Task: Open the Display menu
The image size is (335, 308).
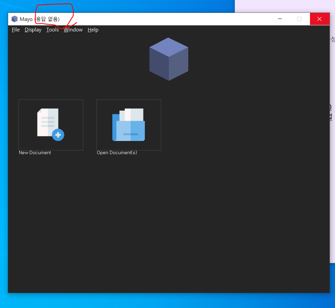Action: [x=33, y=30]
